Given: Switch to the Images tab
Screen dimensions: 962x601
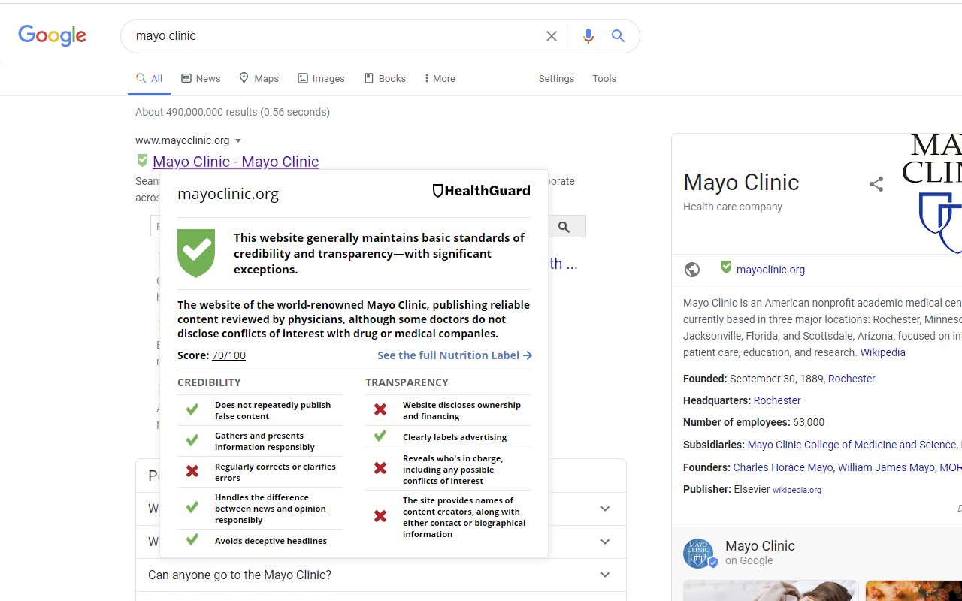Looking at the screenshot, I should [321, 78].
